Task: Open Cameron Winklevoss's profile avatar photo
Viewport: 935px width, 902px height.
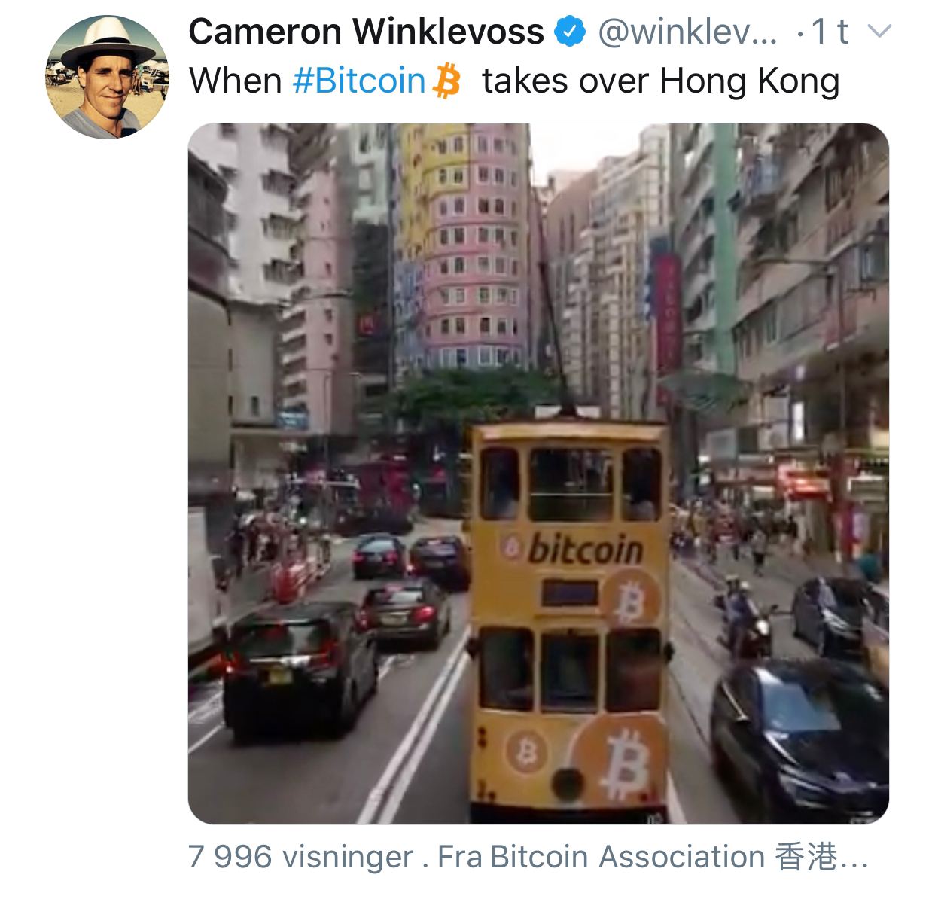Action: point(107,77)
